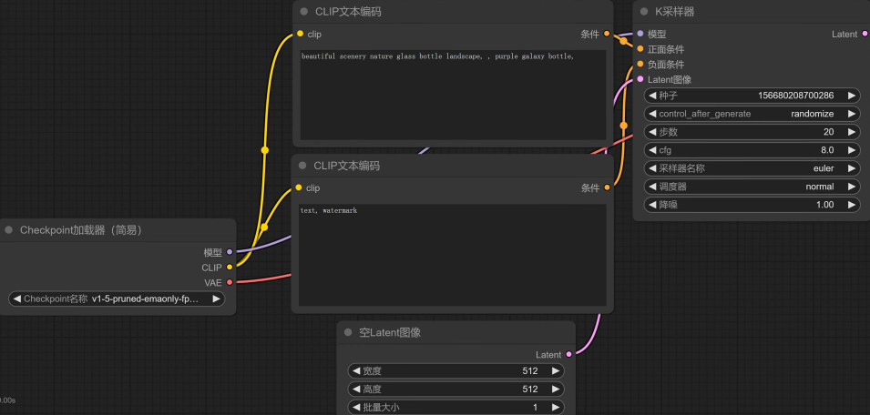The height and width of the screenshot is (415, 870).
Task: Click the cfg value 8.0
Action: coord(826,150)
